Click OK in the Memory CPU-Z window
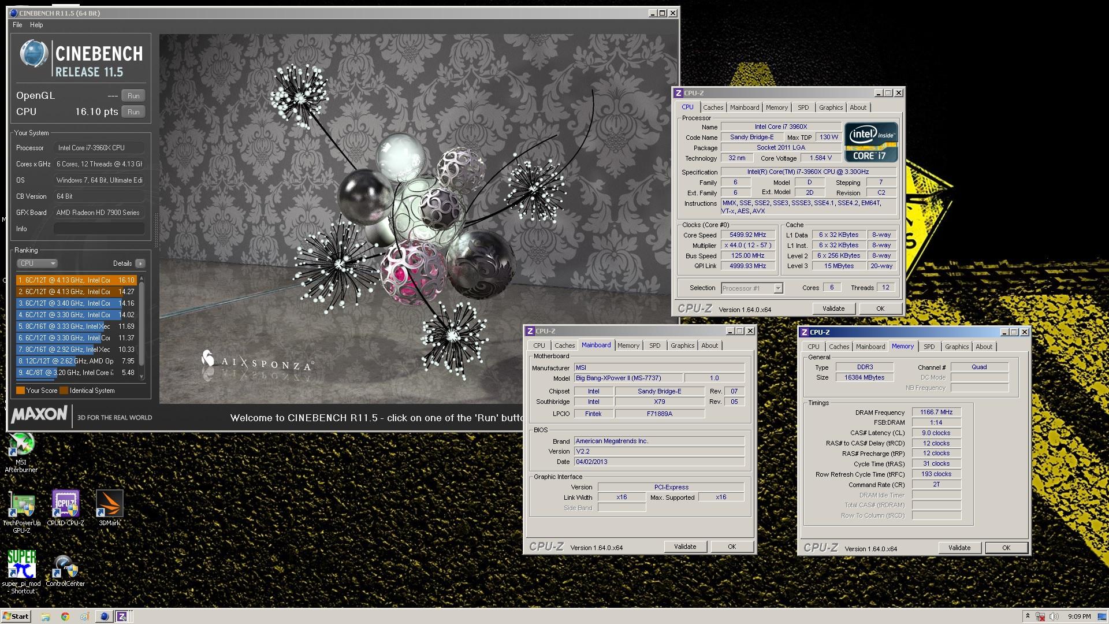The height and width of the screenshot is (624, 1109). point(1006,548)
